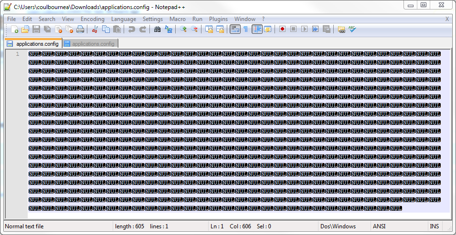
Task: Run the ABC spell check icon
Action: pos(352,29)
